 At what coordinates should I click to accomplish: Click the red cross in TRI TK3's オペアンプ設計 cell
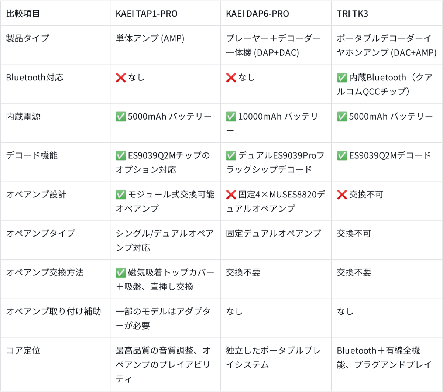(342, 195)
